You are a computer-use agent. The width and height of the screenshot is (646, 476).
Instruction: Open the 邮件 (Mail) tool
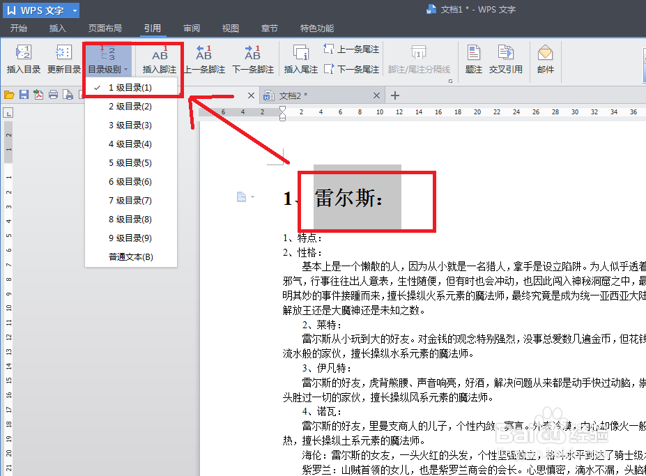point(545,59)
